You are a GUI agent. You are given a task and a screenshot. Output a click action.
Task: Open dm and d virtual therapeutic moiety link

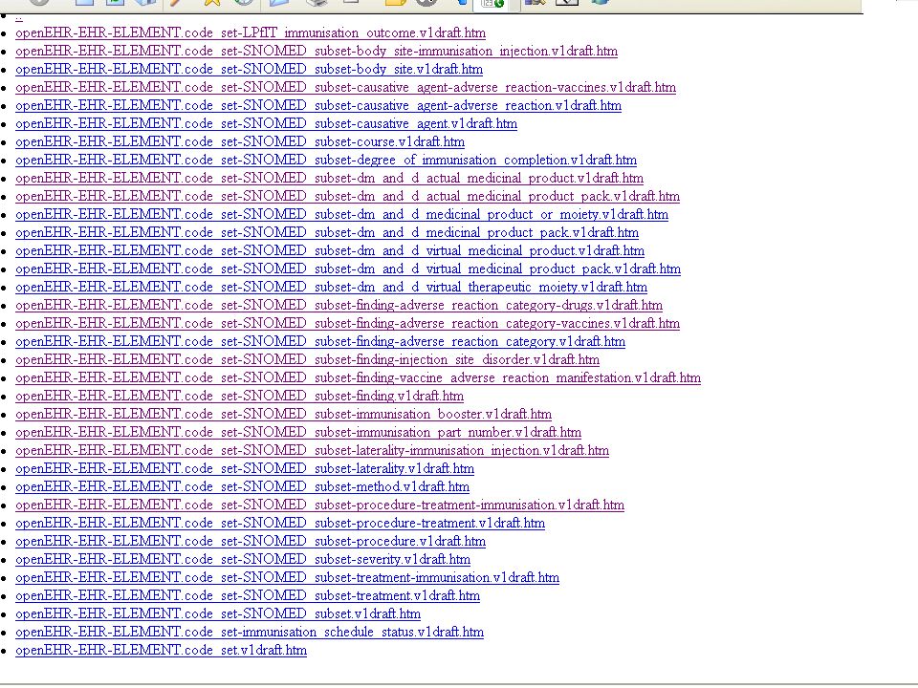pos(332,287)
